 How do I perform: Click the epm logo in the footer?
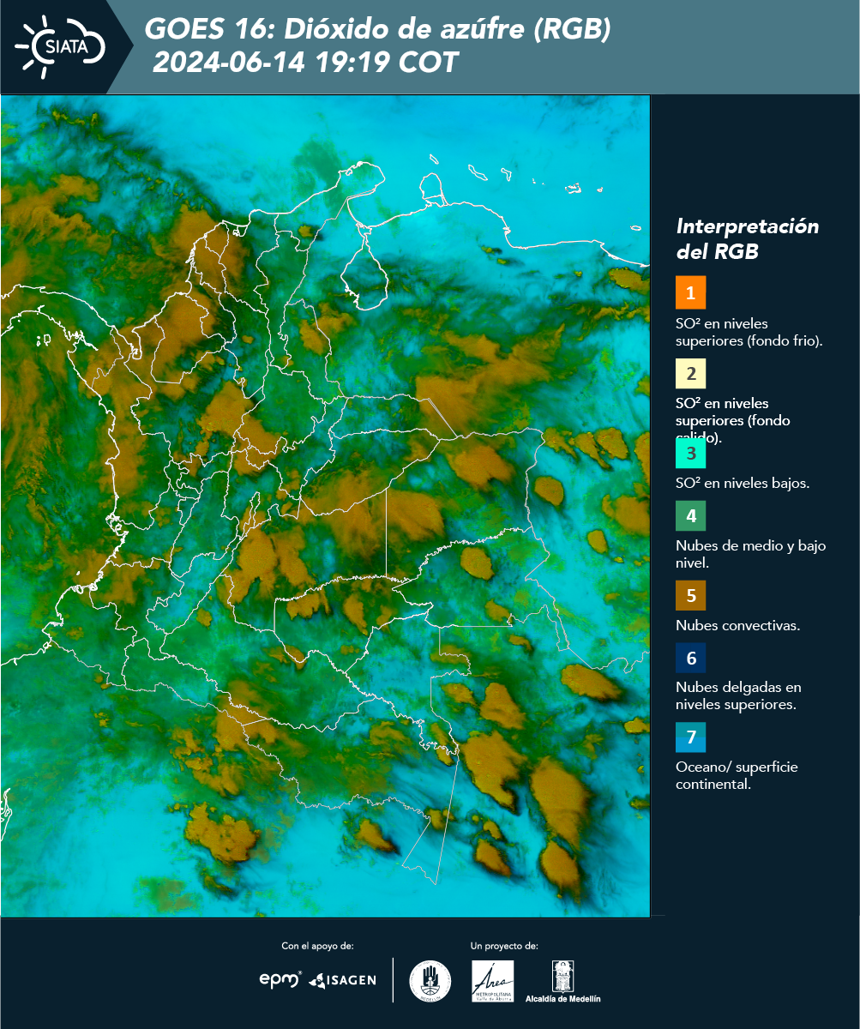click(x=281, y=979)
